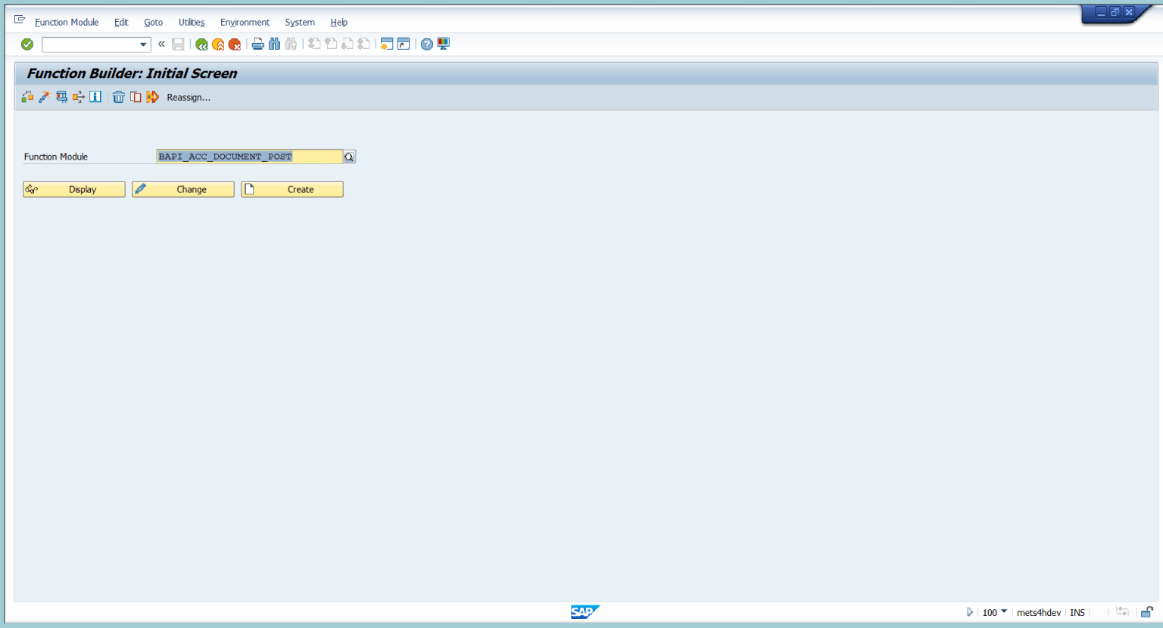
Task: Open the search help magnifier next to Function Module
Action: 349,156
